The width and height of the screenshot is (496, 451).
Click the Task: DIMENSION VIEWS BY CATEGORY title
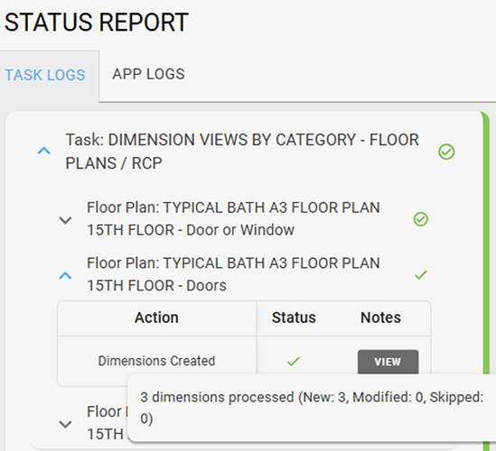pos(242,152)
